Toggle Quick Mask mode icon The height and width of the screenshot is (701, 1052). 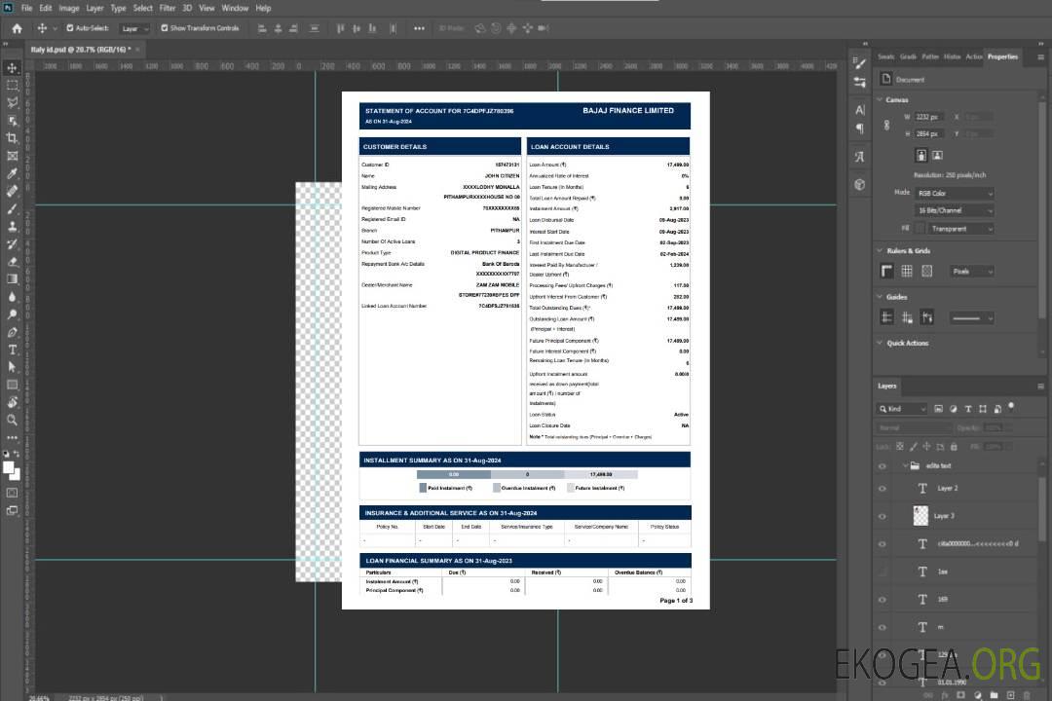point(12,493)
